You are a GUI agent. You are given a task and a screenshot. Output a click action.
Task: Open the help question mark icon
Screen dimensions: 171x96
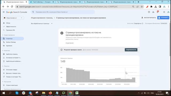pos(149,12)
